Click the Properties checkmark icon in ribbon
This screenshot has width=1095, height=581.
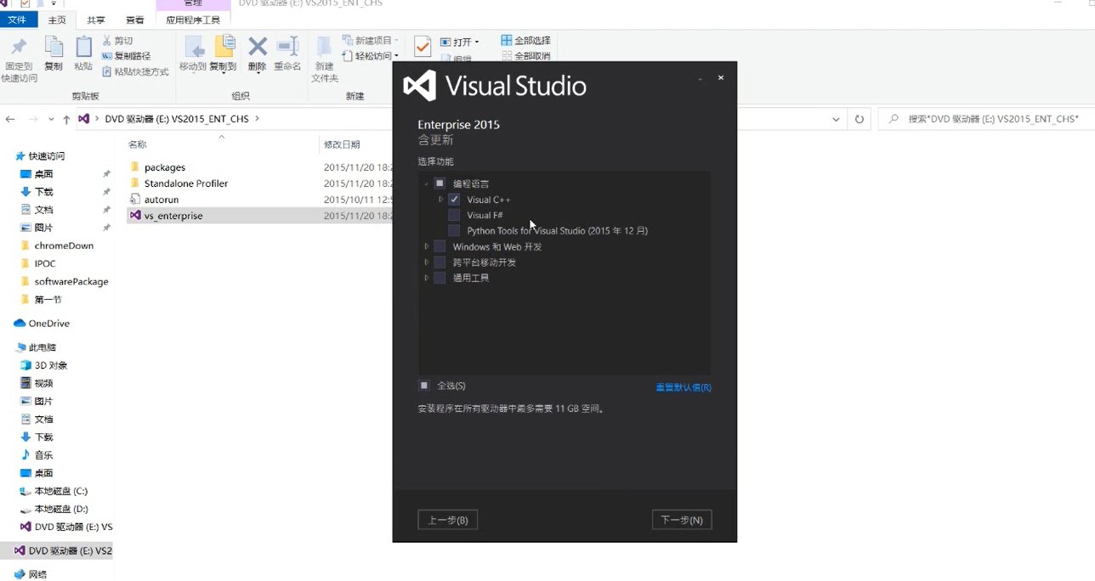click(x=423, y=47)
